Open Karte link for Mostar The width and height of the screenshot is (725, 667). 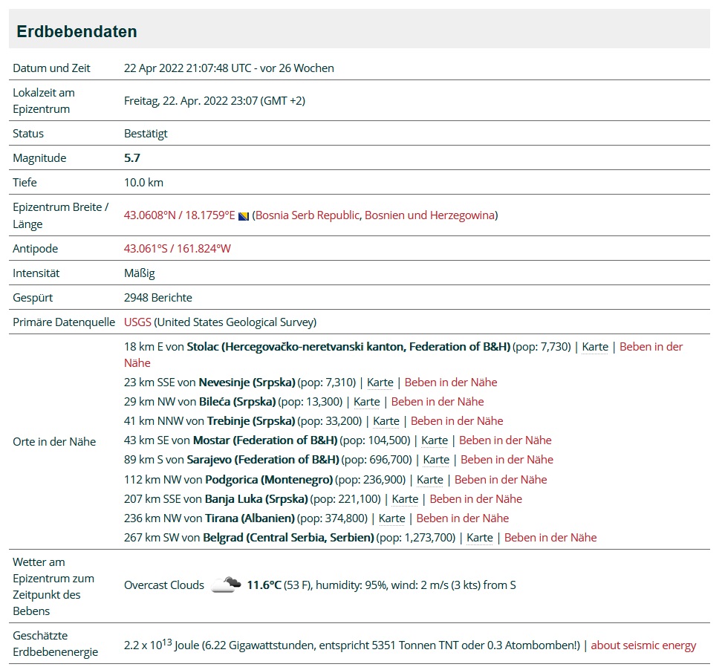pyautogui.click(x=435, y=440)
